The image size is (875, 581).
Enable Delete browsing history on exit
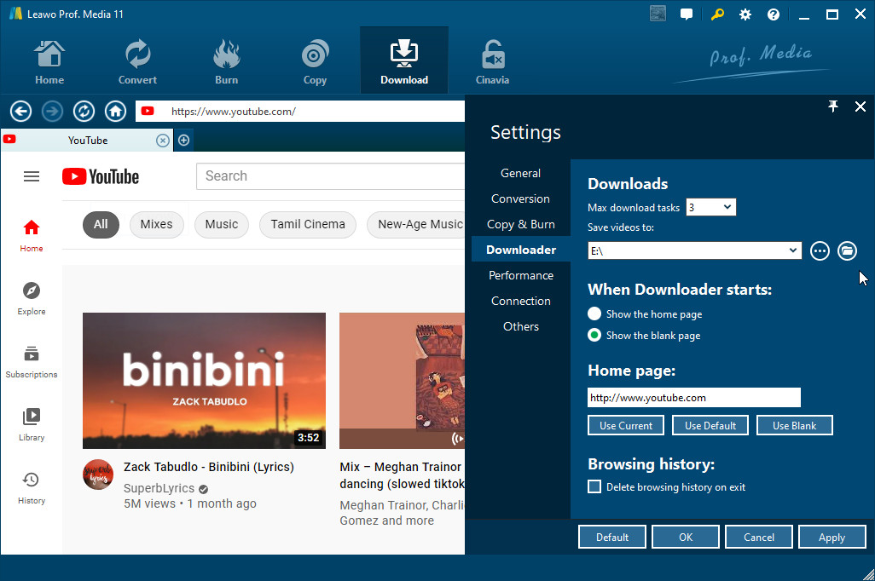[594, 487]
